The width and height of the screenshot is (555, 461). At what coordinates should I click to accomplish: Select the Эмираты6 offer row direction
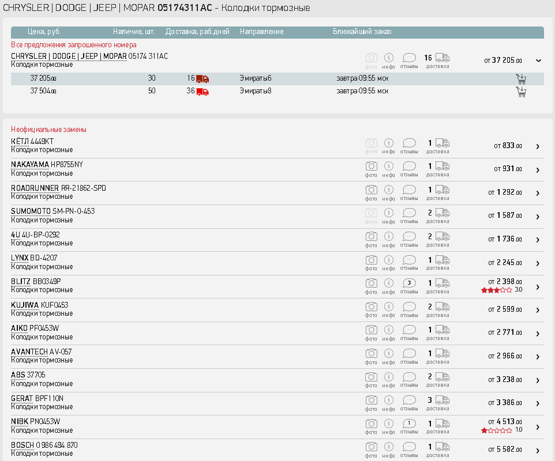pos(256,78)
